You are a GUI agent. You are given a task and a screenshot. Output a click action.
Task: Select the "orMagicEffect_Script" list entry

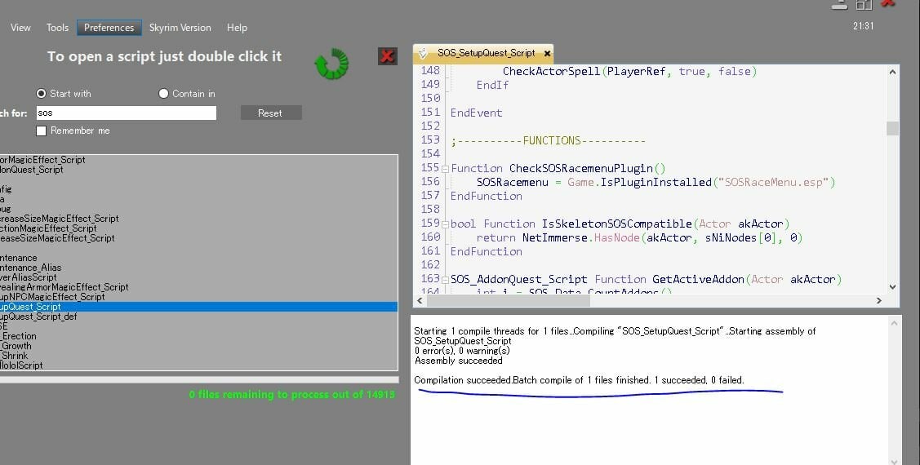coord(42,160)
